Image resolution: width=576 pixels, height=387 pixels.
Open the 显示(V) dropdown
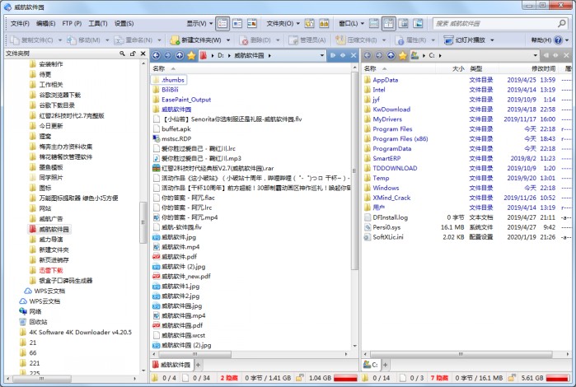(199, 24)
